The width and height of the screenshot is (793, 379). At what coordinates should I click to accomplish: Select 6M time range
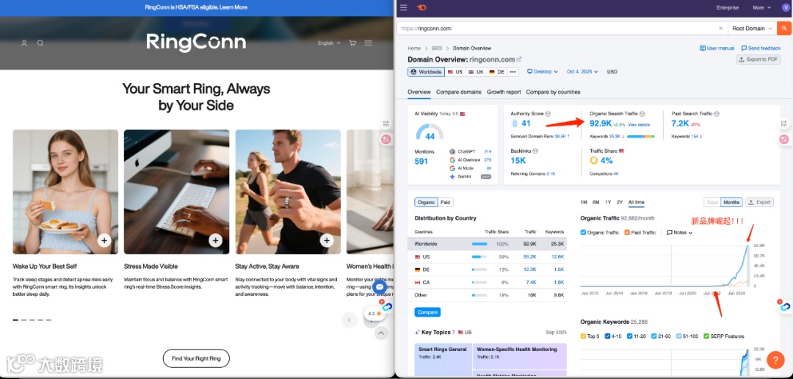595,203
